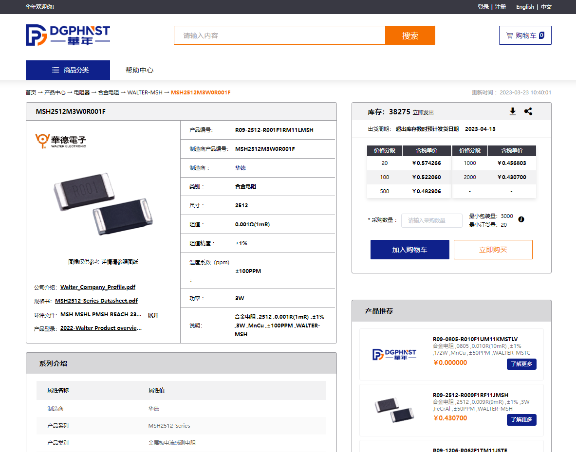This screenshot has width=576, height=452.
Task: Click the info icon next to minimum order
Action: click(521, 219)
